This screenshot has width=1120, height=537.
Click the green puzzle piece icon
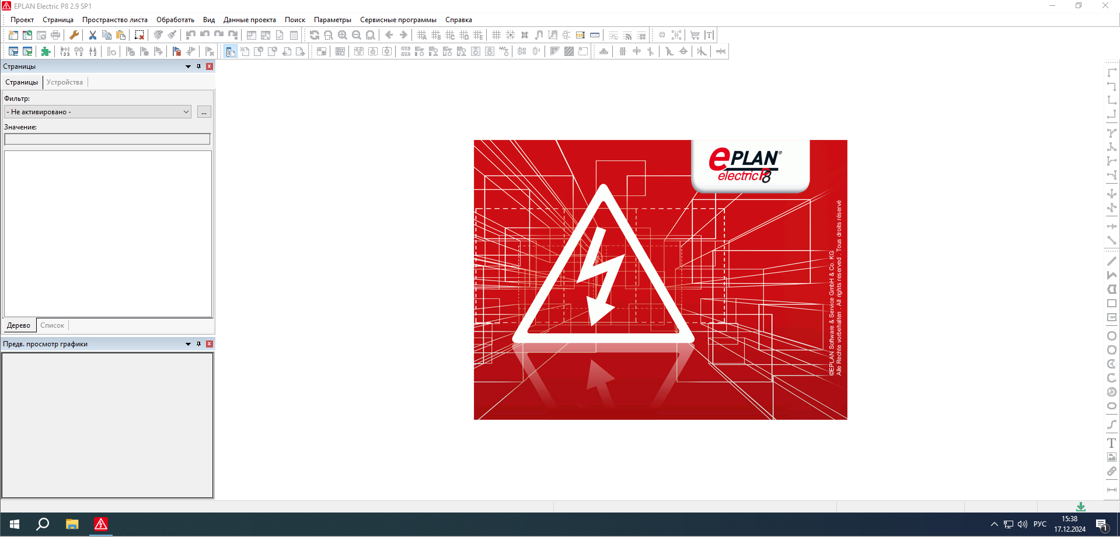click(x=46, y=51)
